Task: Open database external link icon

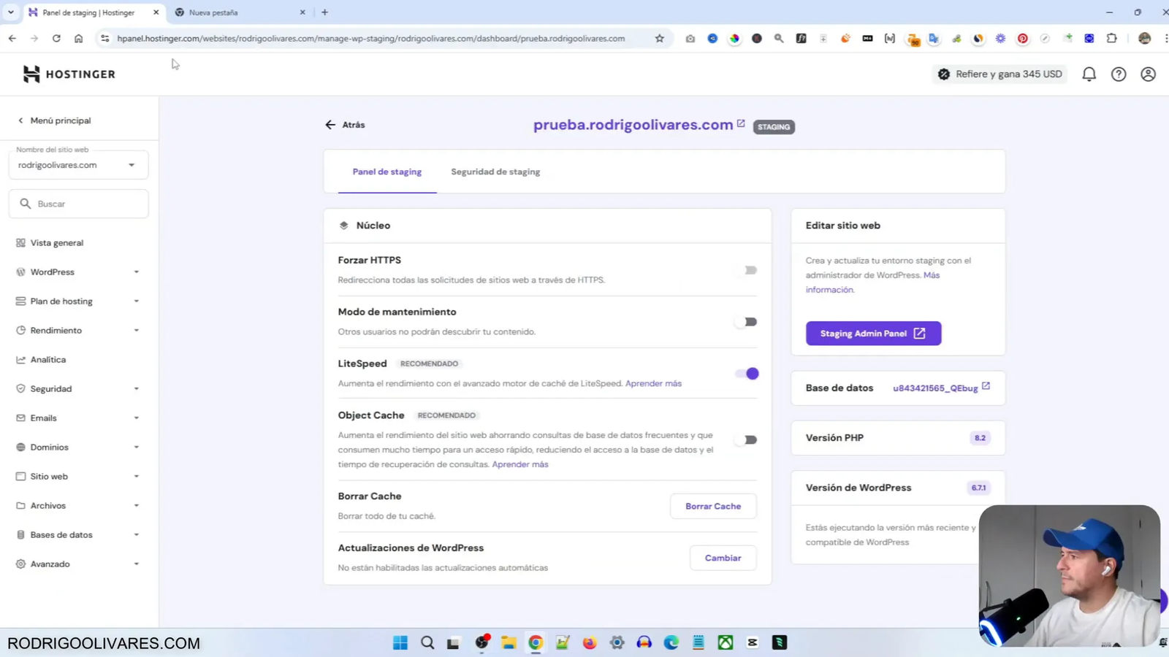Action: (986, 386)
